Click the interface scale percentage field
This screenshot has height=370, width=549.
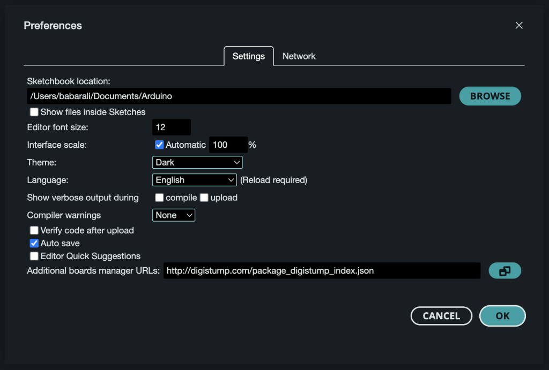228,145
